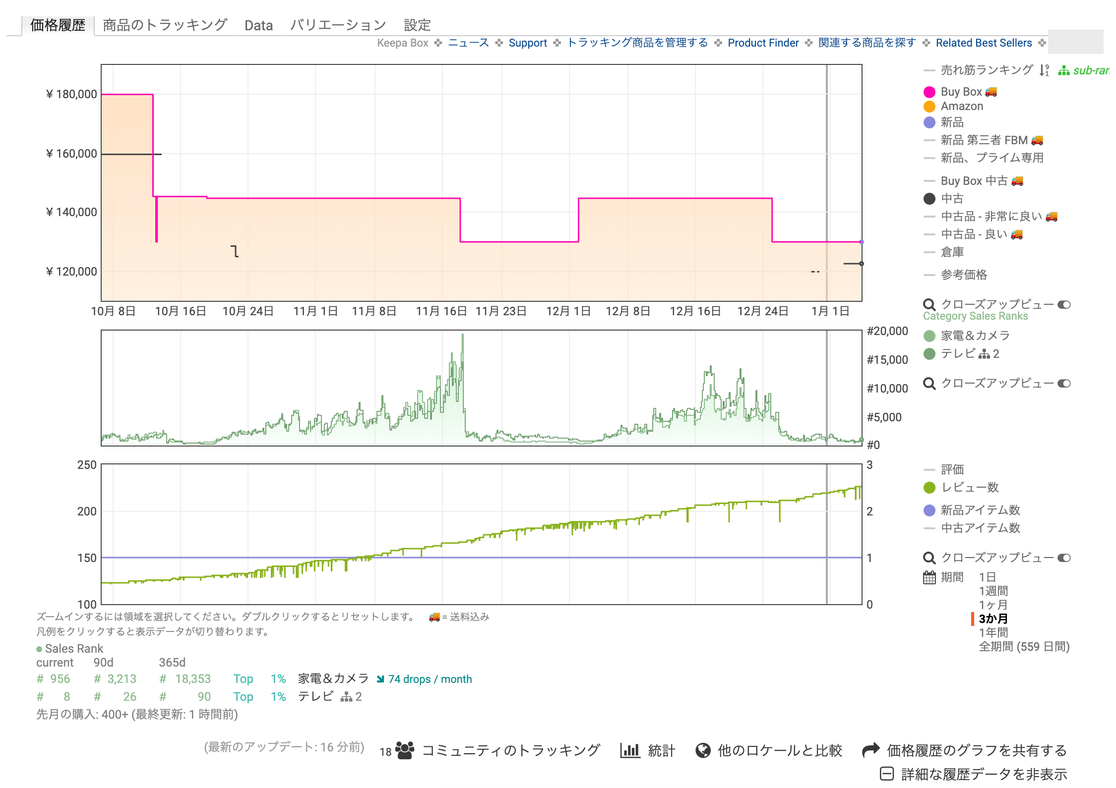
Task: Switch to 商品のトラッキング tab
Action: pos(165,25)
